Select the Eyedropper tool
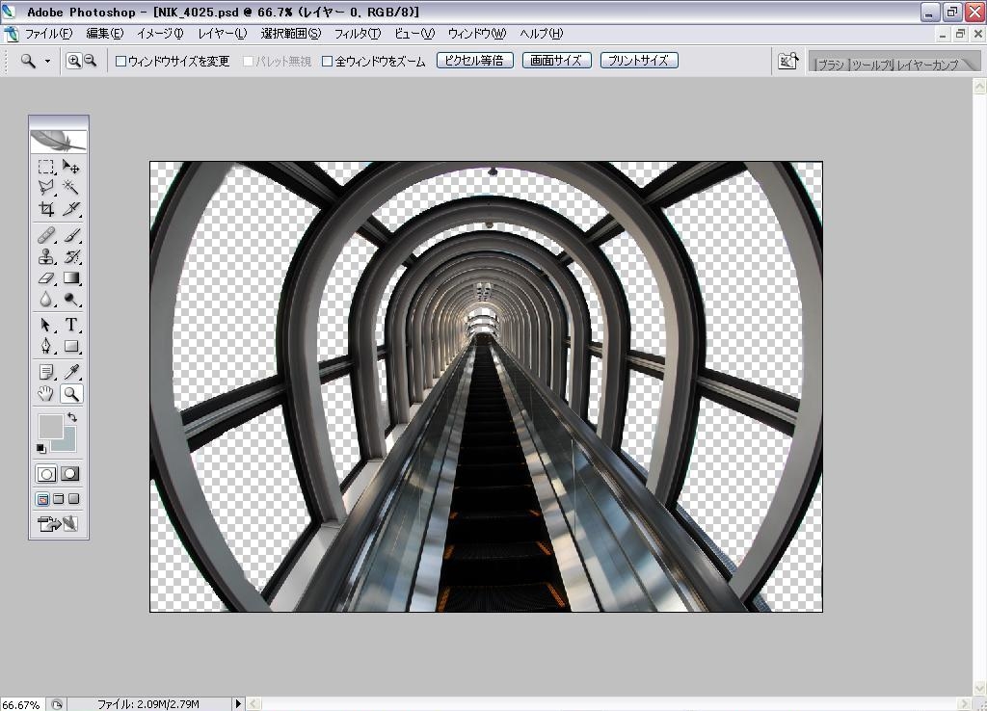987x711 pixels. pos(71,373)
